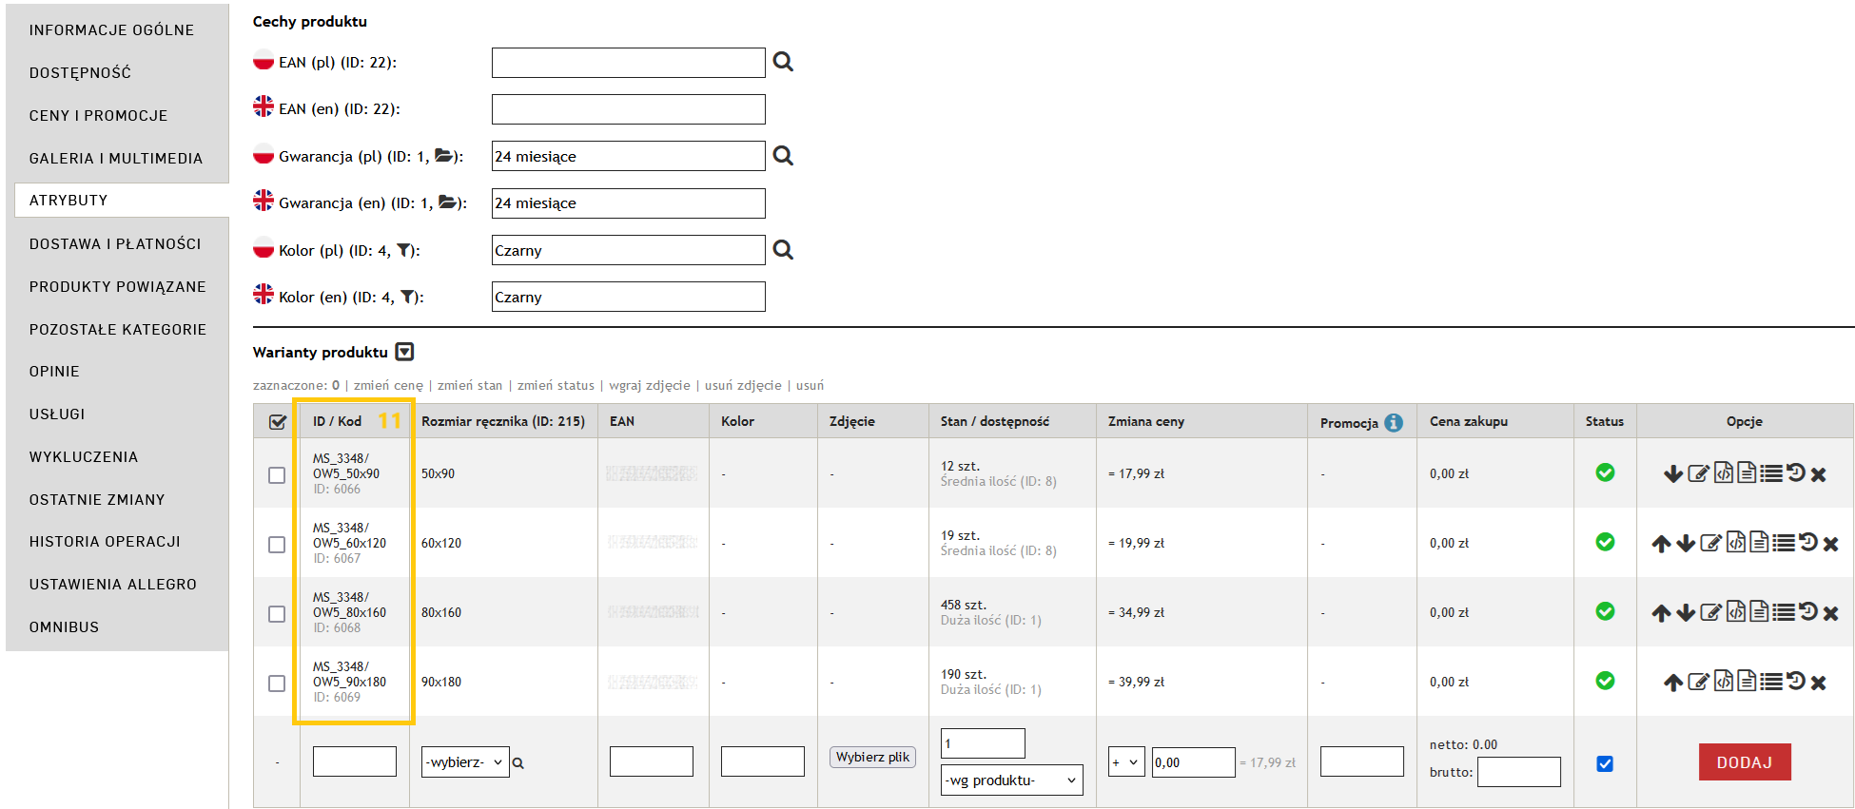Delete the 90x180 variant with X icon
Viewport: 1855px width, 809px height.
1818,683
